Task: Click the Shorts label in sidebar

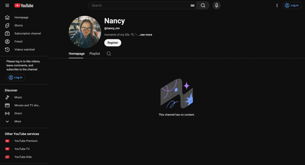Action: tap(18, 25)
